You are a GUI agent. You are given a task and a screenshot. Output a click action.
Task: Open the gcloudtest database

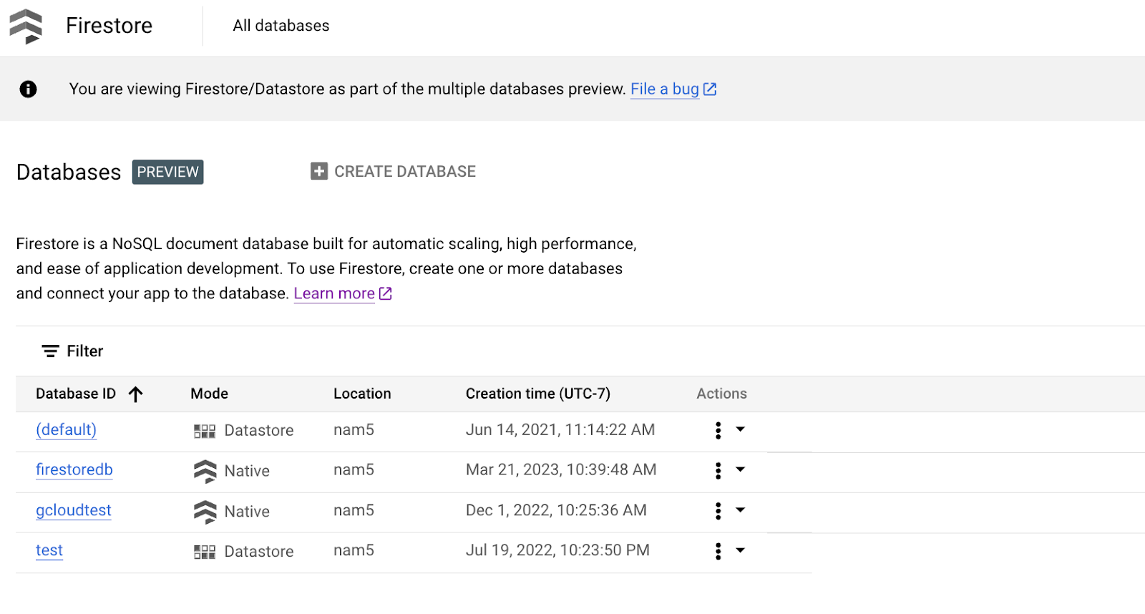click(x=74, y=510)
